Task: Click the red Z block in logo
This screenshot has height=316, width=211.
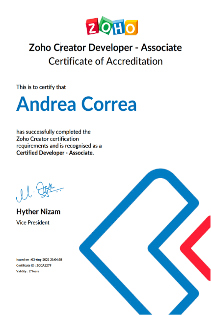Action: tap(93, 26)
